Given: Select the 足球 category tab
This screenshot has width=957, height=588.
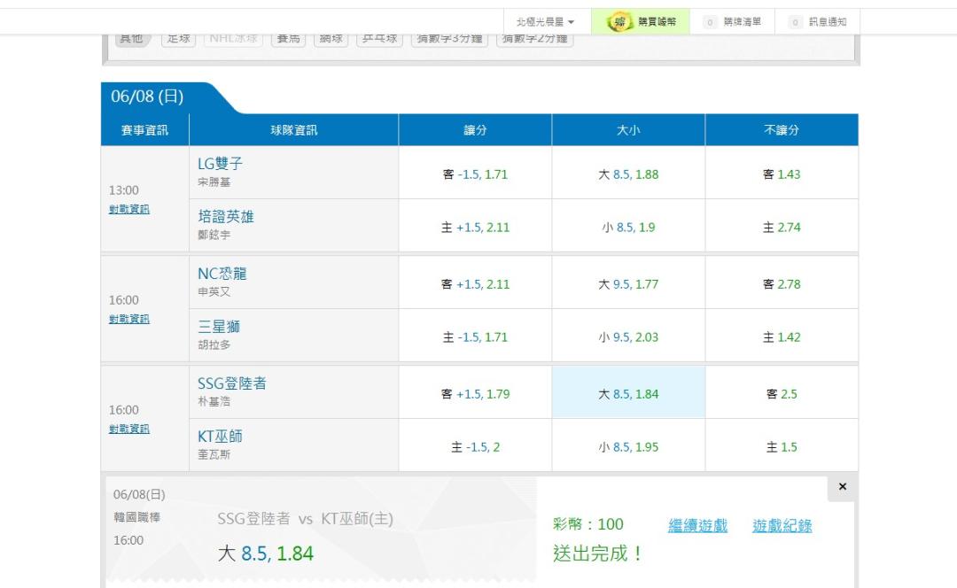Looking at the screenshot, I should click(178, 40).
